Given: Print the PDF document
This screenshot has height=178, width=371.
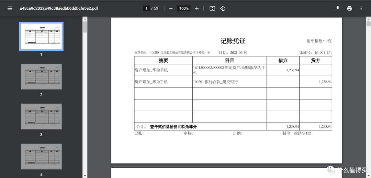Looking at the screenshot, I should (349, 8).
